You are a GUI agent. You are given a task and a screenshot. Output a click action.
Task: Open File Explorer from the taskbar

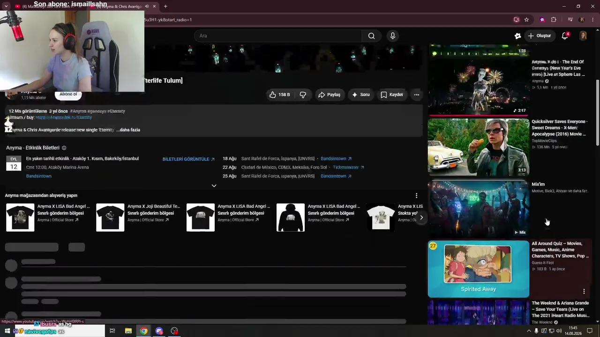coord(128,331)
